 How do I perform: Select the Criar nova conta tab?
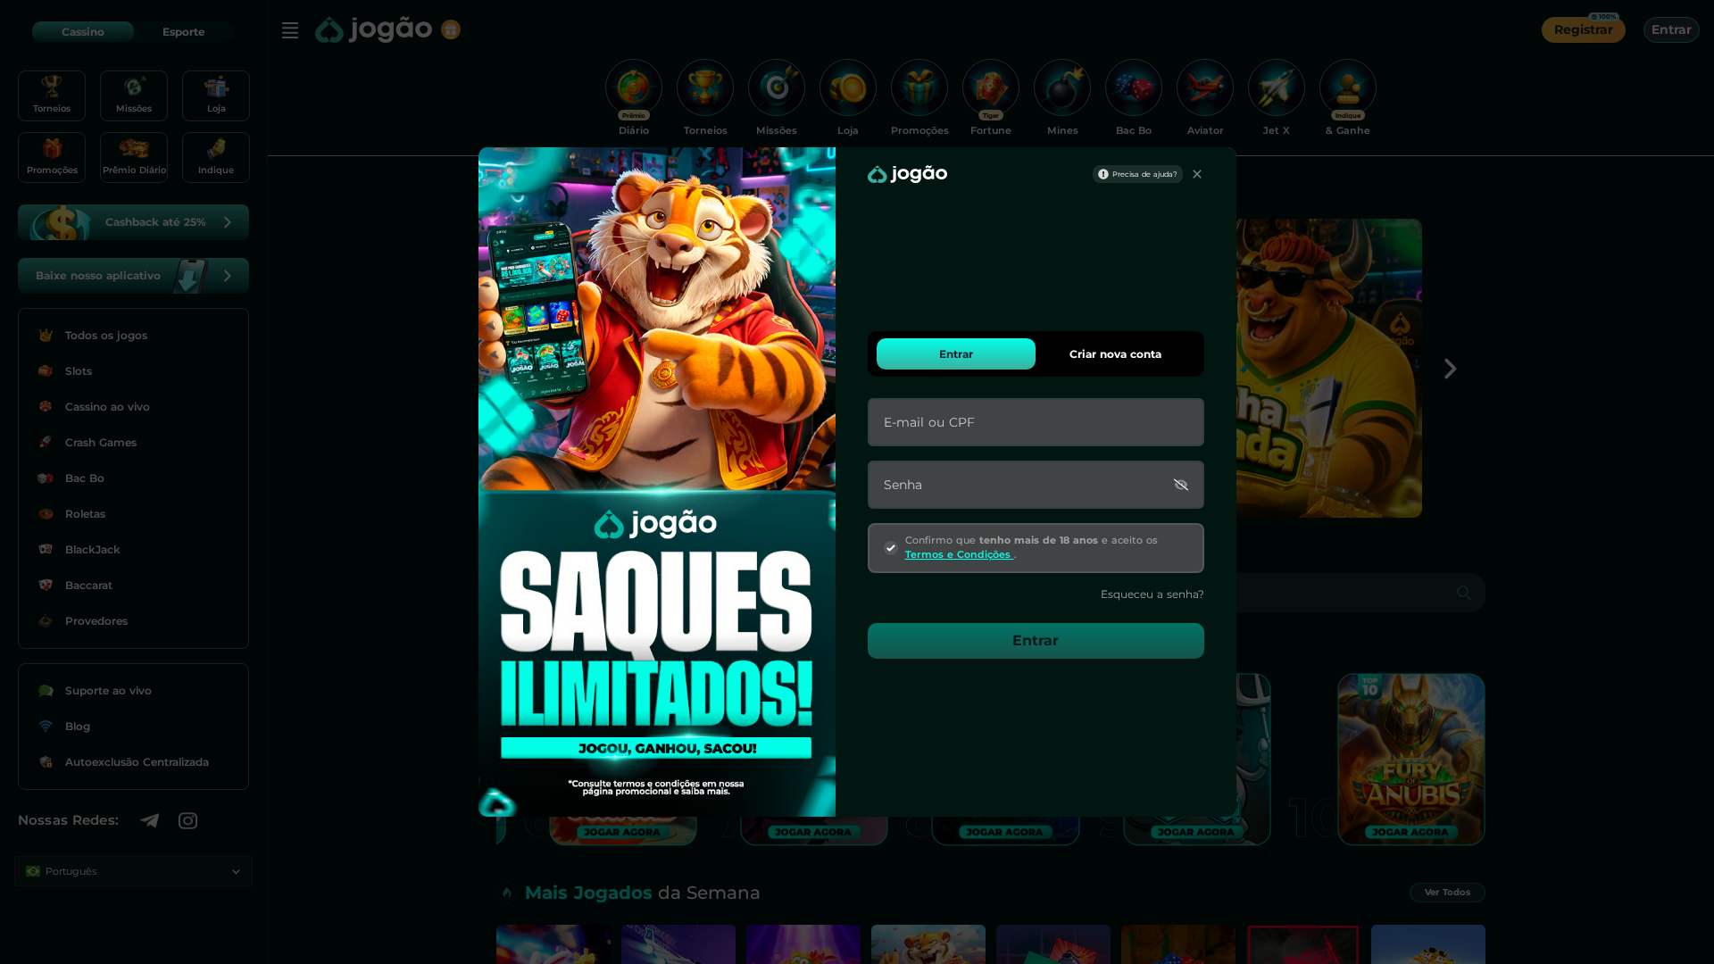(x=1116, y=354)
